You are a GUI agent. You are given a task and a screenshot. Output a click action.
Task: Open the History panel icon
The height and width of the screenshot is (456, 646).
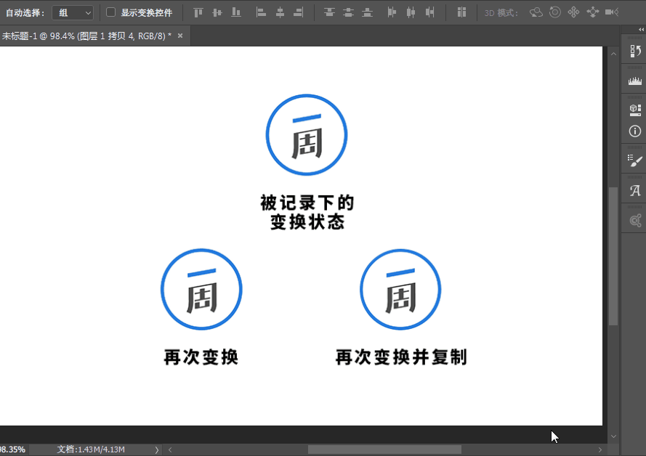pyautogui.click(x=634, y=52)
